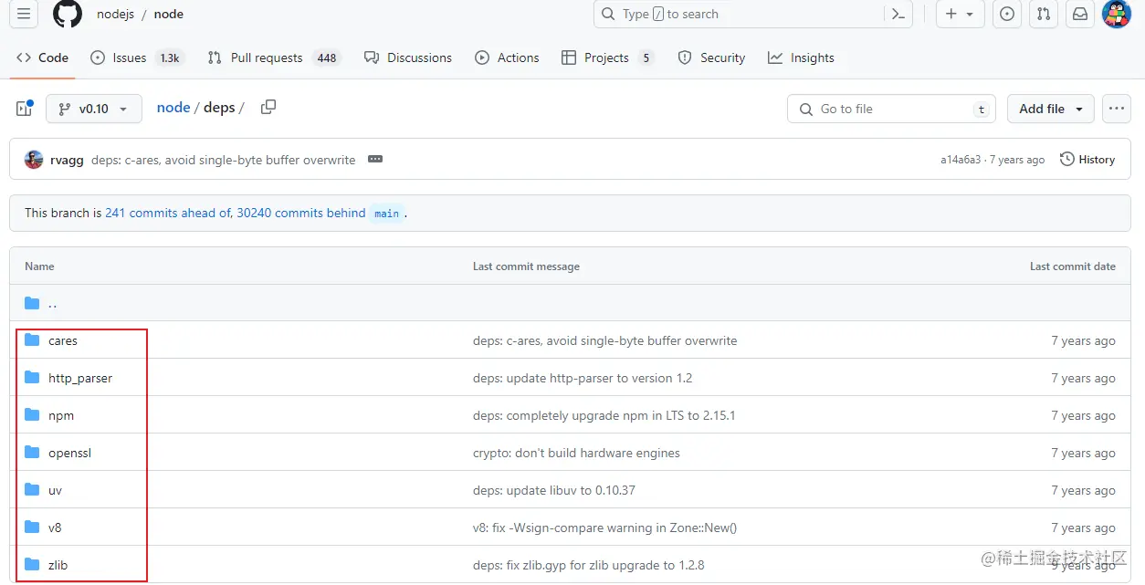Open commit 'update http-parser to version 1.2'
1145x585 pixels.
583,378
